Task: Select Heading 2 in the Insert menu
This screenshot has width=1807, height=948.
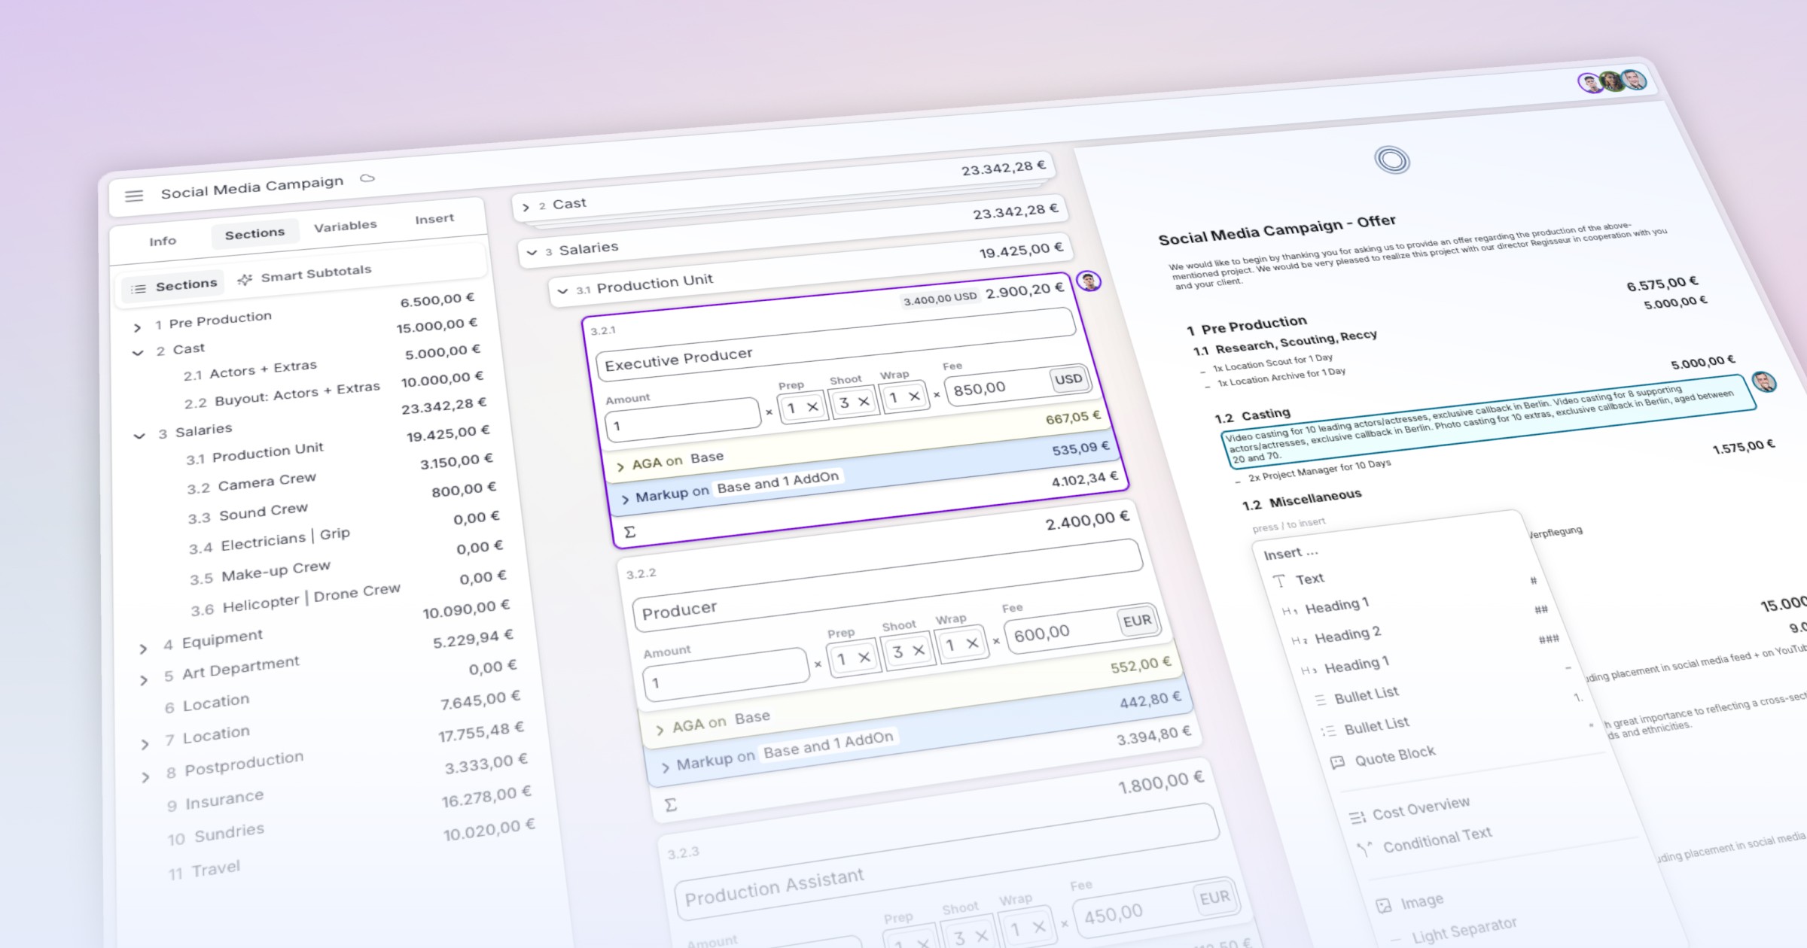Action: [x=1347, y=635]
